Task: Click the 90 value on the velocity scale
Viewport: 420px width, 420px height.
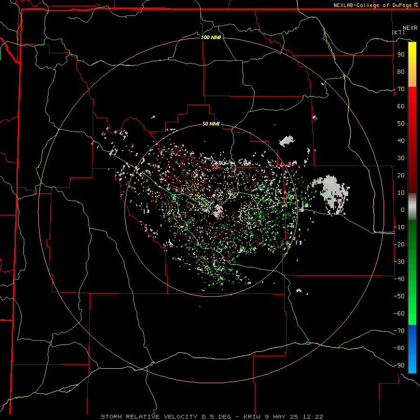Action: pyautogui.click(x=401, y=55)
